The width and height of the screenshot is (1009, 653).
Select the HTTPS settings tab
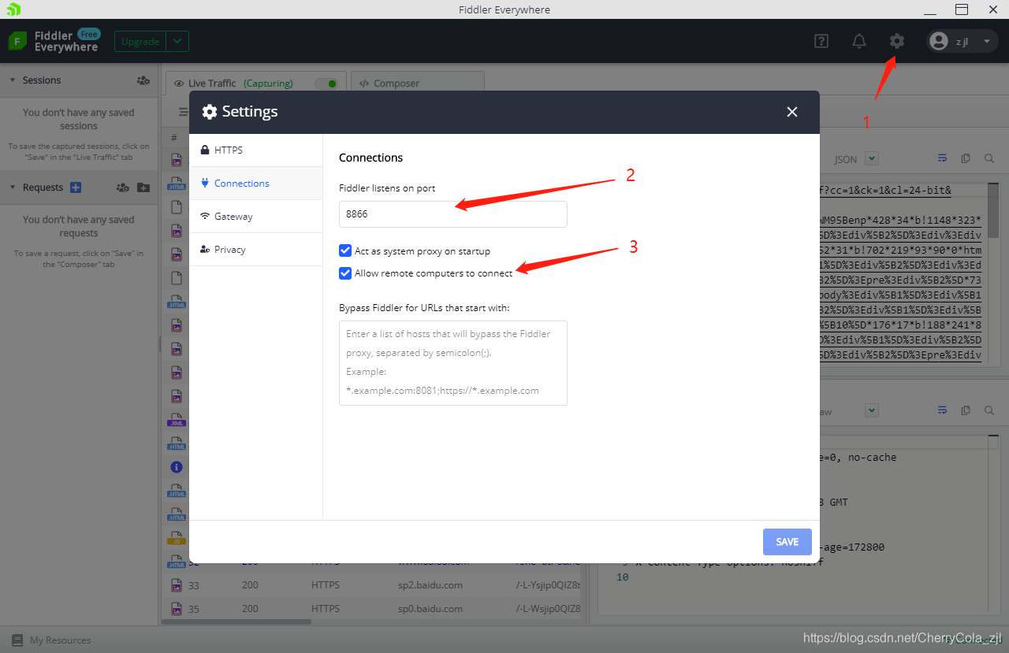tap(256, 150)
